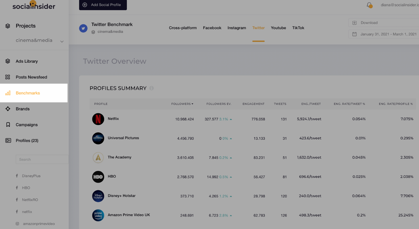Expand the cinema&media project dropdown
Viewport: 419px width, 229px height.
tap(62, 42)
